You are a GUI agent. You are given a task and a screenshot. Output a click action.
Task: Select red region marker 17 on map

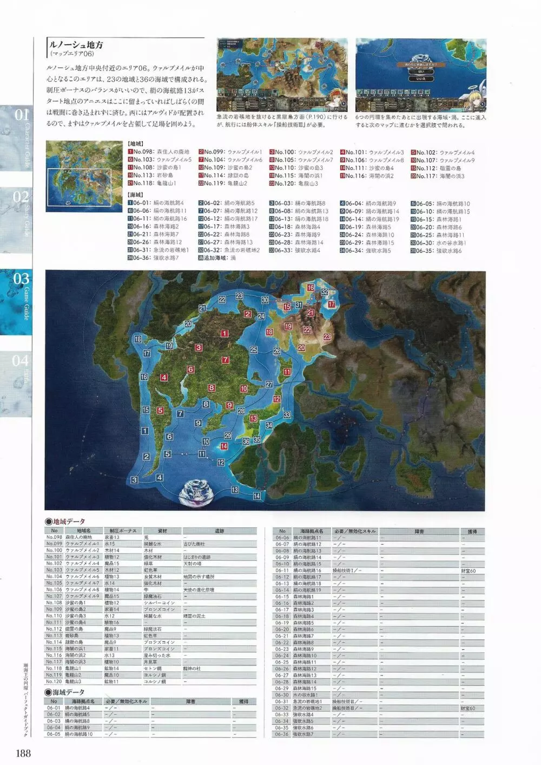tap(331, 305)
